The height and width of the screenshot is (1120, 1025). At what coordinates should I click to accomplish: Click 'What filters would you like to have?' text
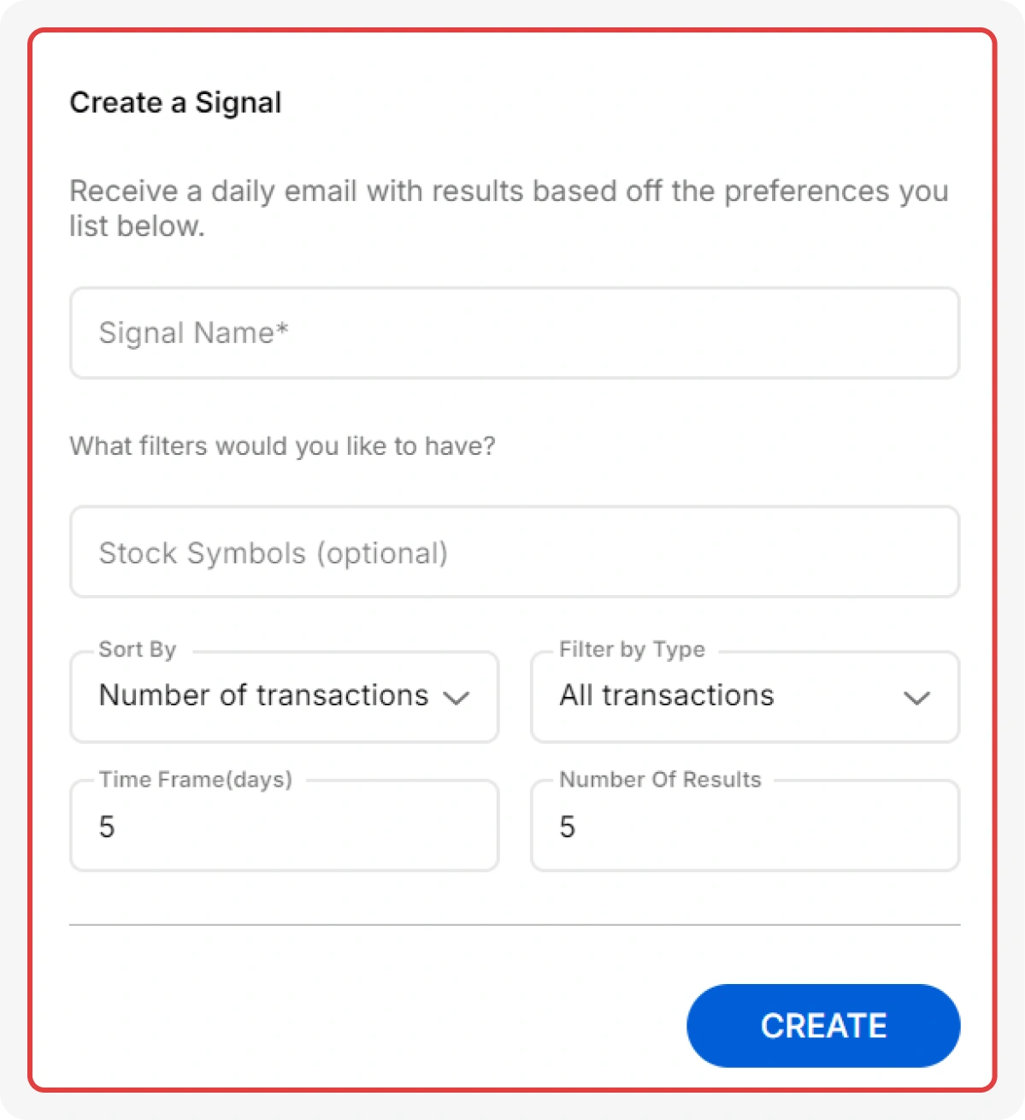[282, 446]
